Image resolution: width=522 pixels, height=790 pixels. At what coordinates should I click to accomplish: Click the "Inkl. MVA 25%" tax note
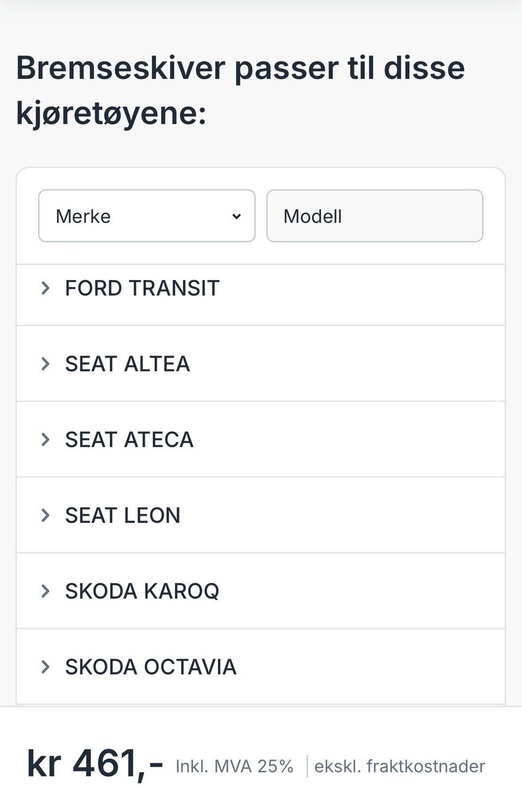234,767
